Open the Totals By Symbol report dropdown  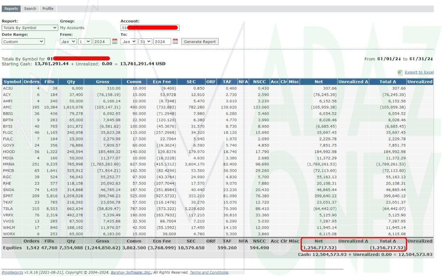point(29,28)
